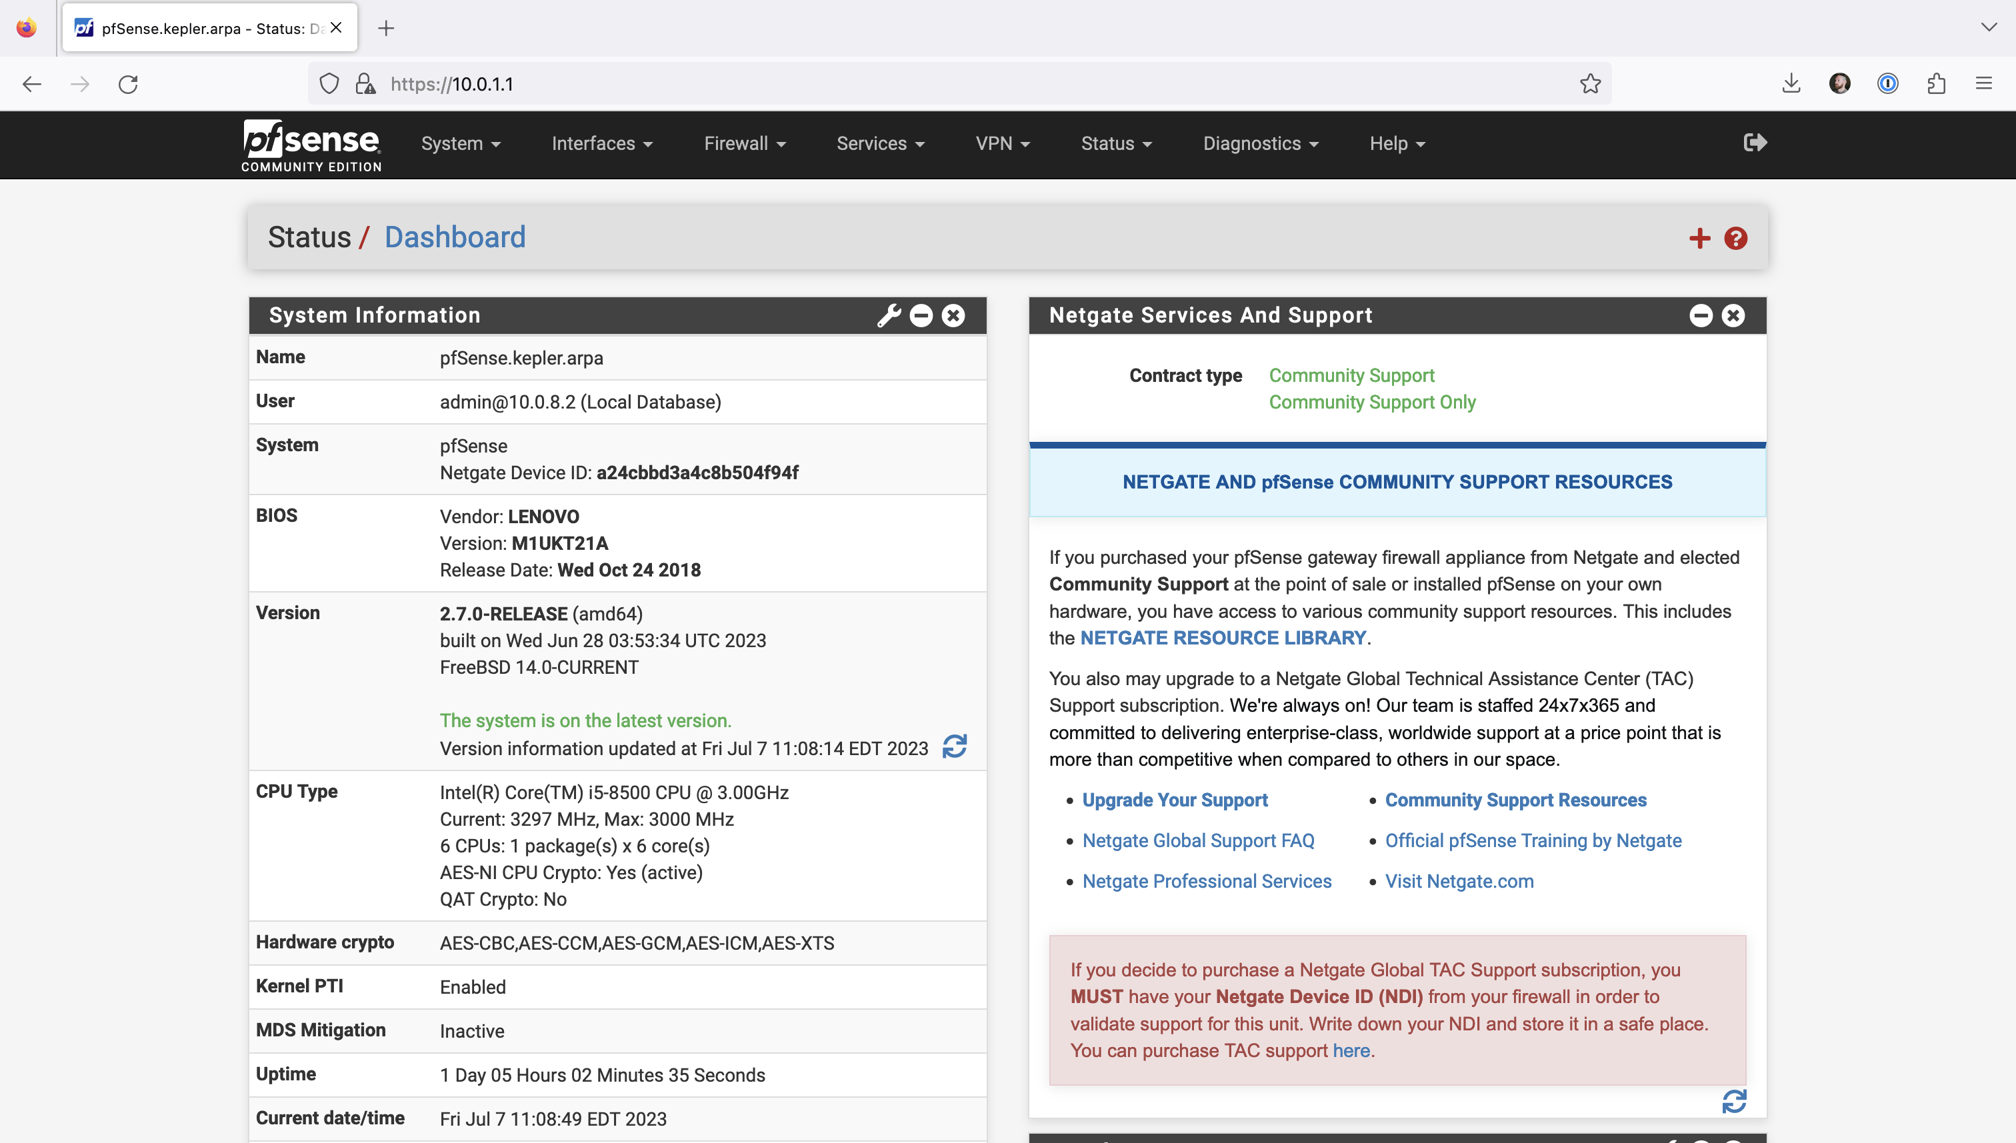List all tabs with the chevron button

click(x=1989, y=27)
